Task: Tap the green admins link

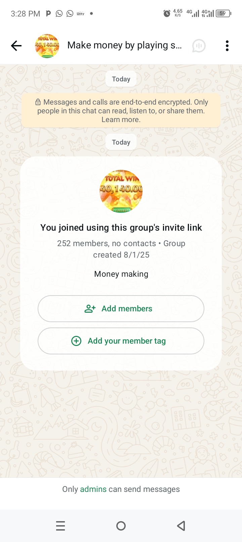Action: click(93, 489)
